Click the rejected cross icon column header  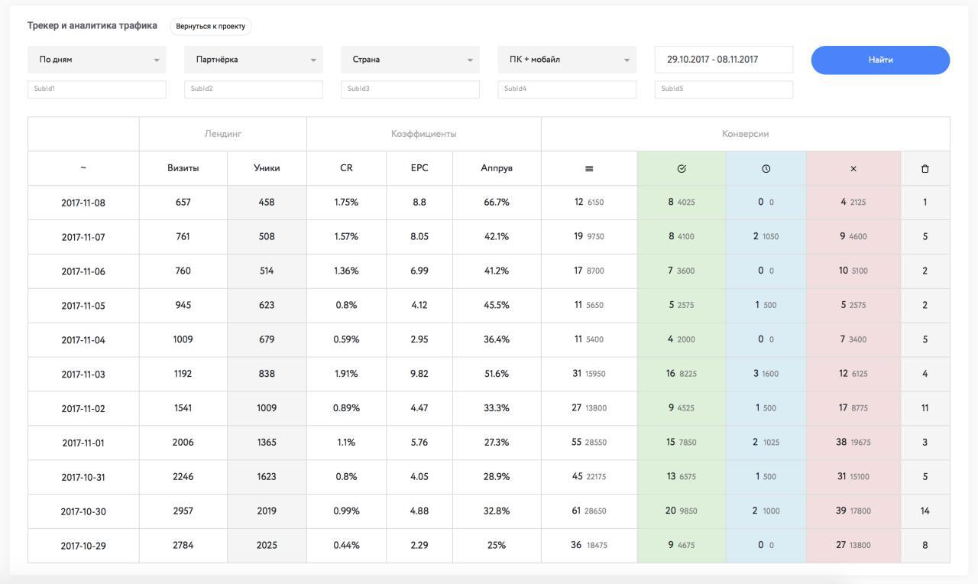pos(853,168)
